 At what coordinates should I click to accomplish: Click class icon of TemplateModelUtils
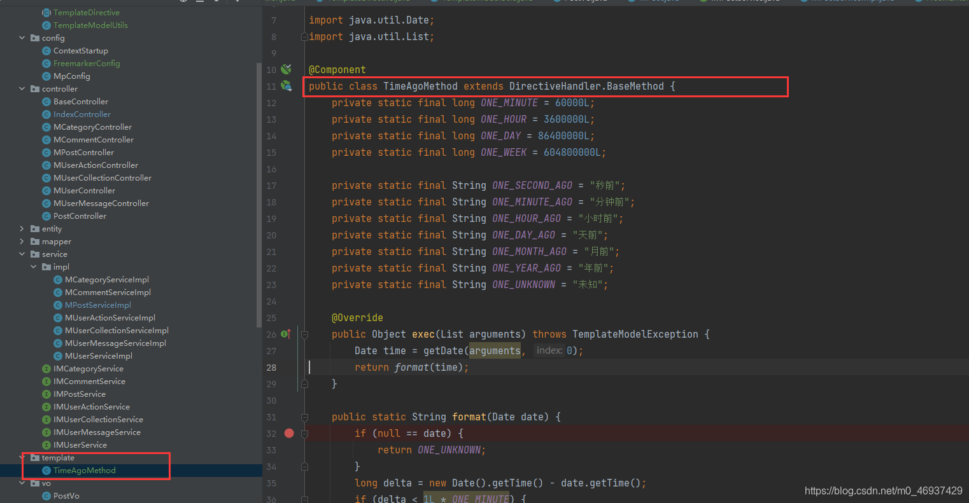pyautogui.click(x=46, y=25)
